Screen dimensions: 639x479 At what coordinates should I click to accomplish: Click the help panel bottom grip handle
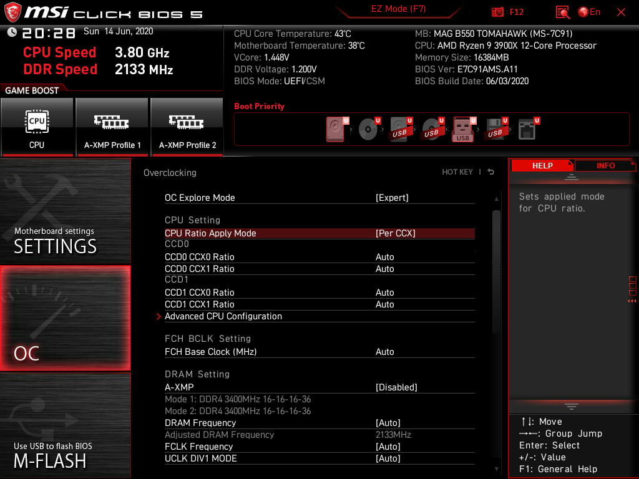pyautogui.click(x=572, y=406)
